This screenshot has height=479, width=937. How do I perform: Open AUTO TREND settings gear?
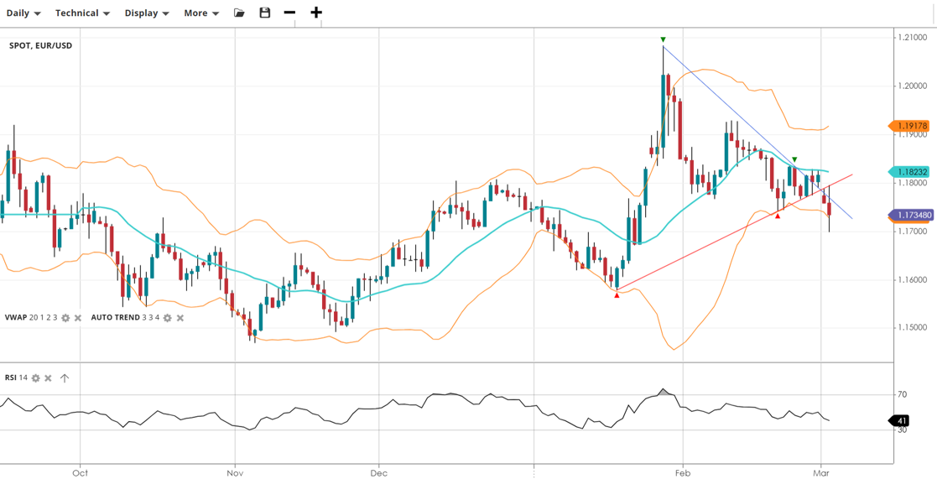pos(167,318)
